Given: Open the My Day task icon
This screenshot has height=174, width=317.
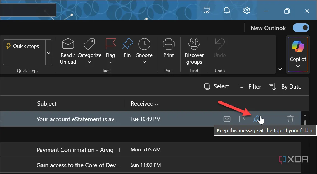Looking at the screenshot, I should [207, 11].
